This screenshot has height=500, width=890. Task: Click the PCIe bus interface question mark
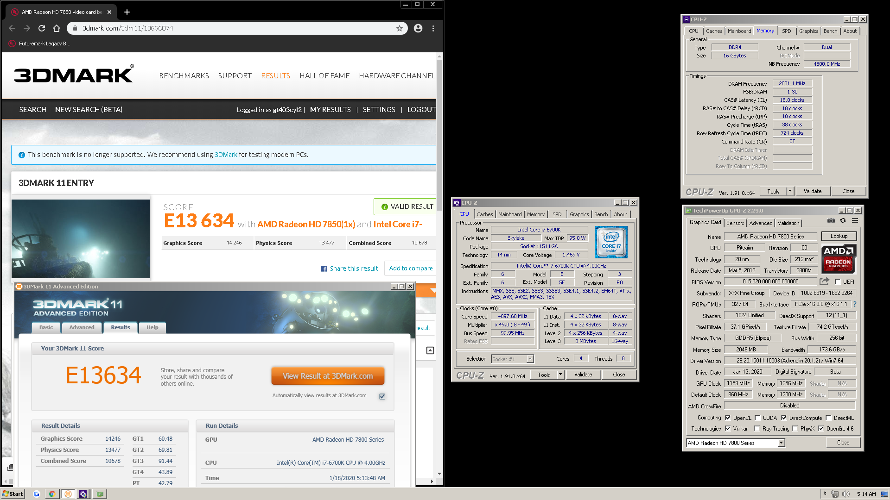pyautogui.click(x=855, y=304)
